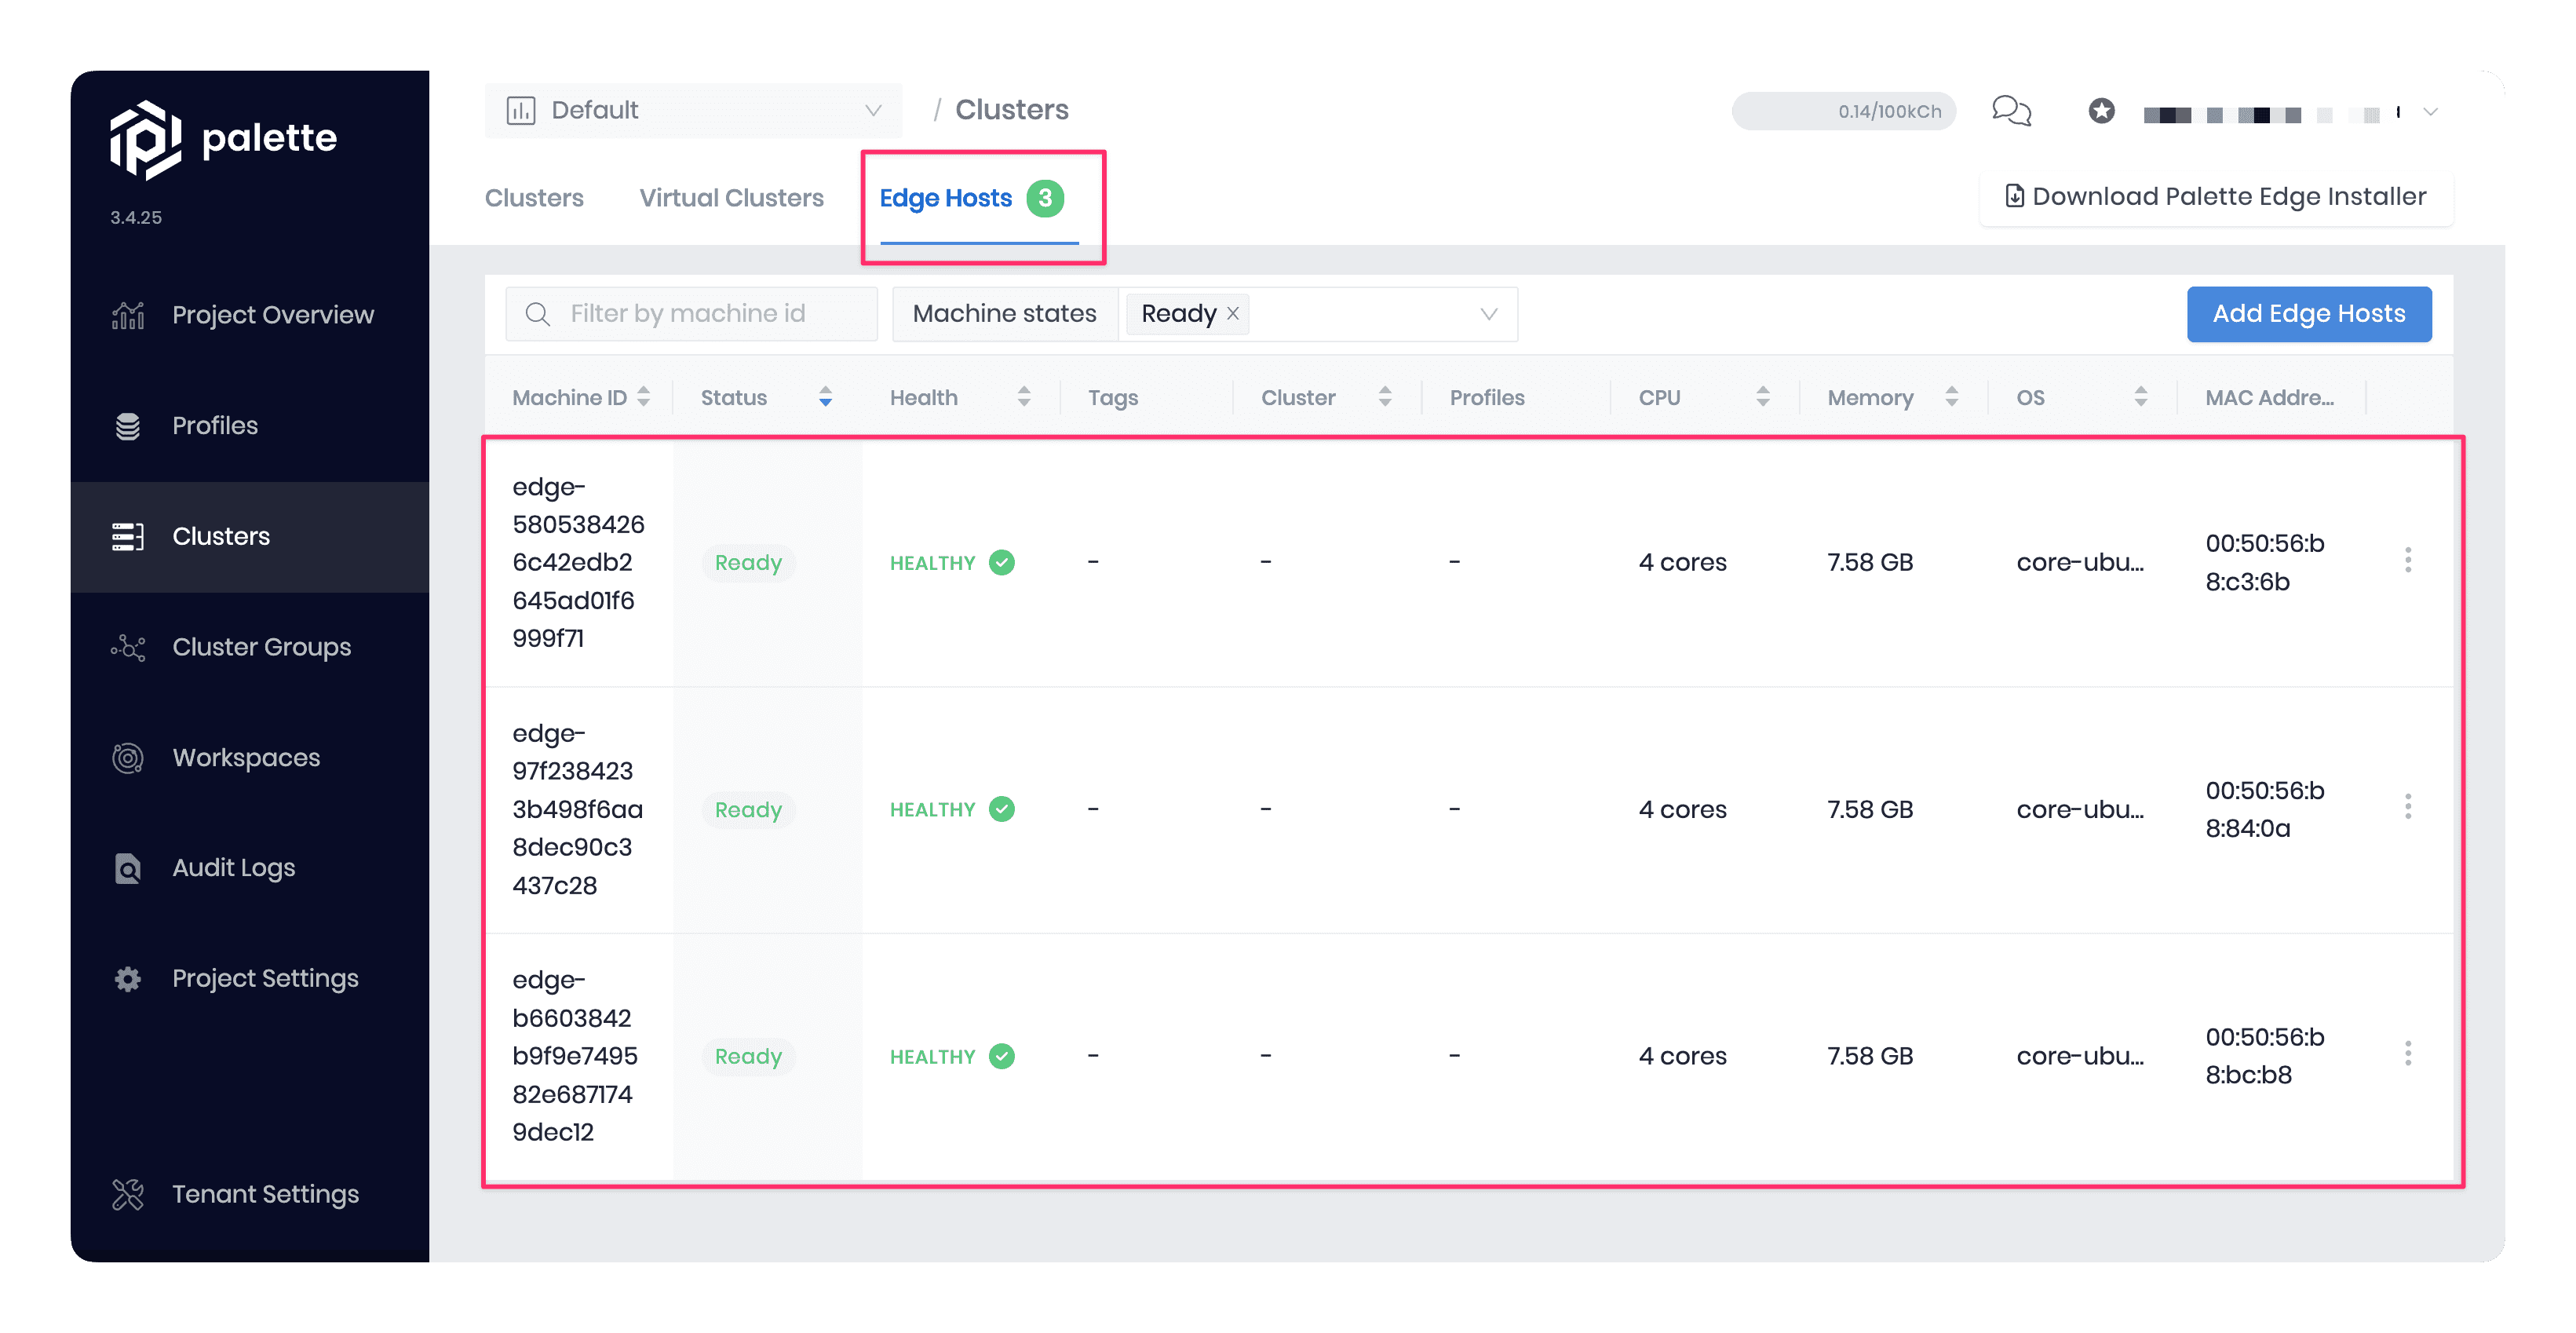The image size is (2576, 1333).
Task: Remove Ready filter tag
Action: [1230, 313]
